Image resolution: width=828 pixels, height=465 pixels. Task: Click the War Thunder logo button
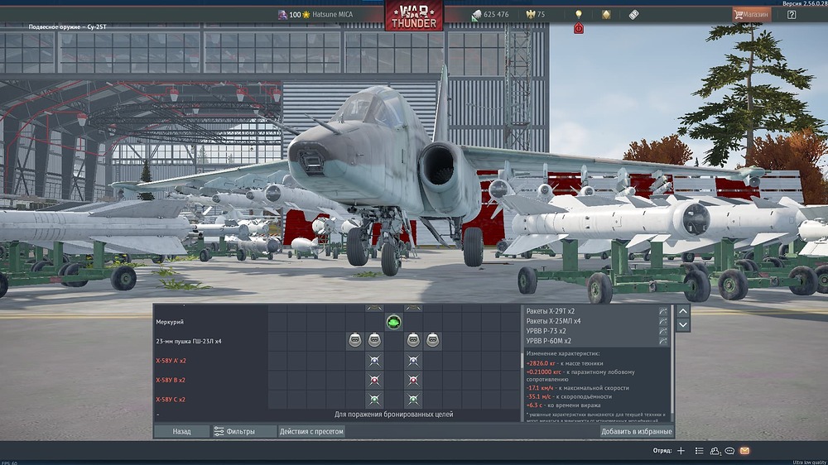click(x=414, y=16)
